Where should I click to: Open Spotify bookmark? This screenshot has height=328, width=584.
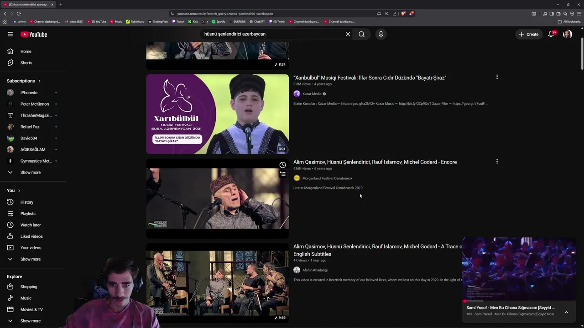[x=219, y=21]
